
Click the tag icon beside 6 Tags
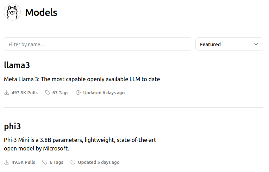coord(45,162)
